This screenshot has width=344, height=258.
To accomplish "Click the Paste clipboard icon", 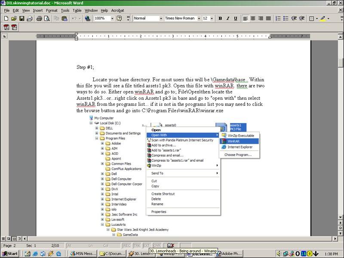I will 64,18.
